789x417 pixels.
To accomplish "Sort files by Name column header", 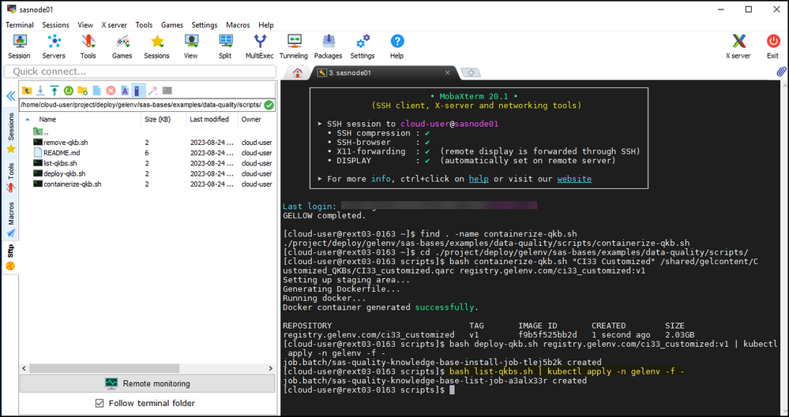I will pyautogui.click(x=47, y=120).
